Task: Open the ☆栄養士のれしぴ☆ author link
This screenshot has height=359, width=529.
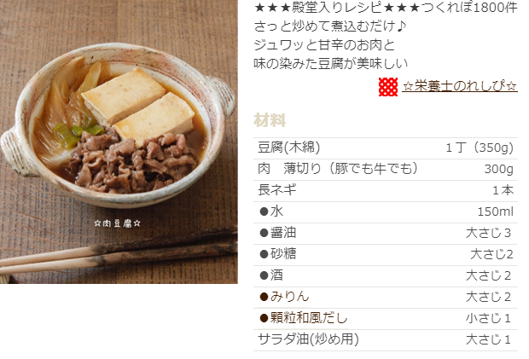Action: point(460,86)
